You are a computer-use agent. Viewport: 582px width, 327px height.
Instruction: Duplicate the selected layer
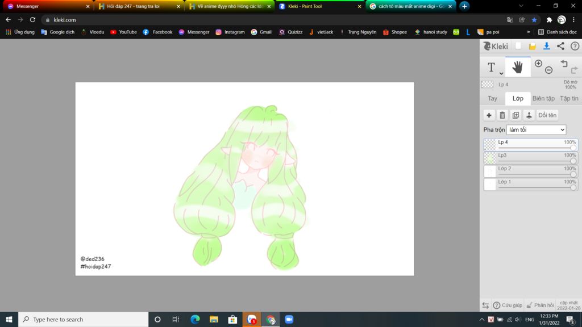tap(516, 115)
